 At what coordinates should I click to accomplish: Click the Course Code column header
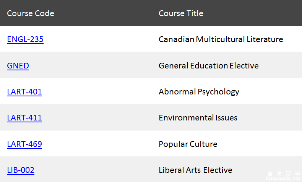[x=31, y=13]
